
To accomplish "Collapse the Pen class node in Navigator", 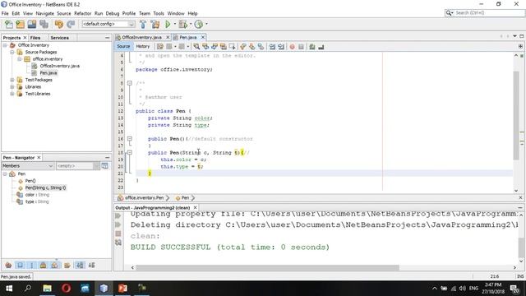I will tap(5, 173).
